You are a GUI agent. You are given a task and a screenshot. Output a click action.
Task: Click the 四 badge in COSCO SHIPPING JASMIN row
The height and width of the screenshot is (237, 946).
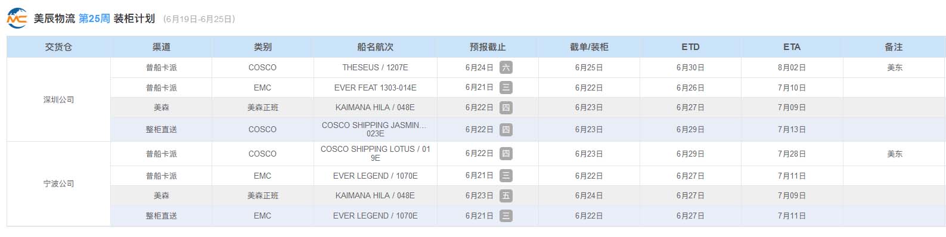(x=505, y=130)
